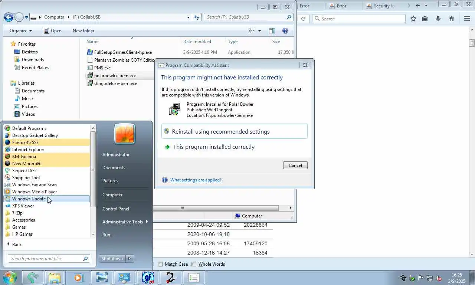Select slingodeluxe-oem.exe file

(115, 83)
